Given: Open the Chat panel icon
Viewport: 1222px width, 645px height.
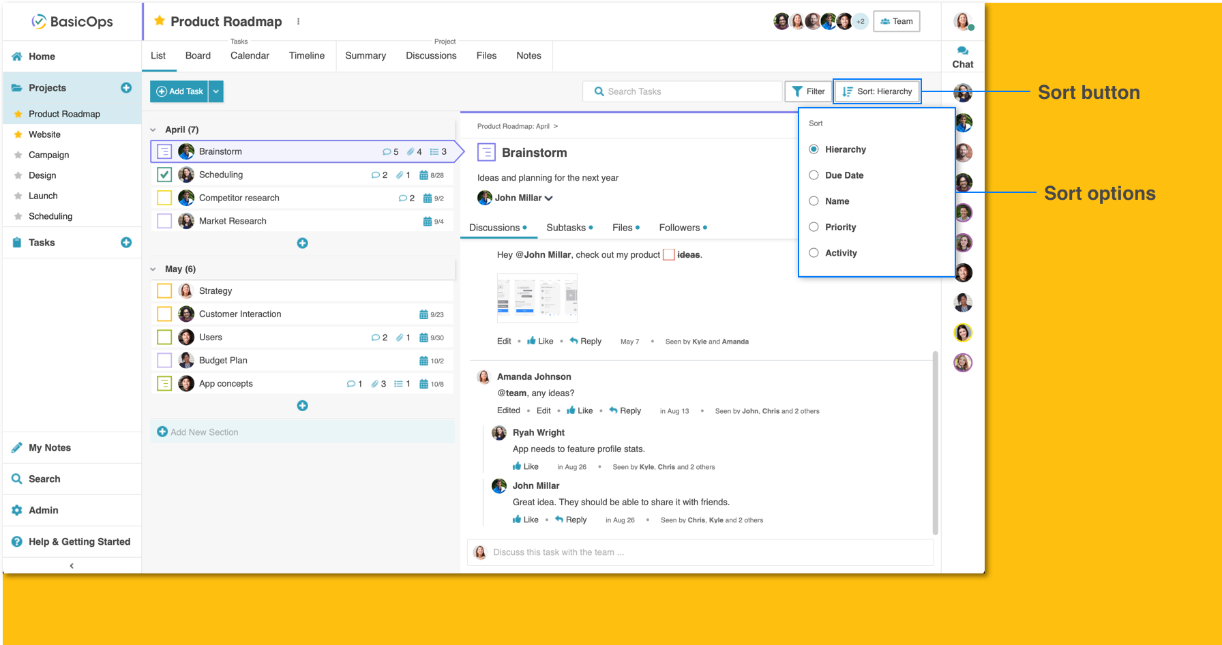Looking at the screenshot, I should [963, 51].
